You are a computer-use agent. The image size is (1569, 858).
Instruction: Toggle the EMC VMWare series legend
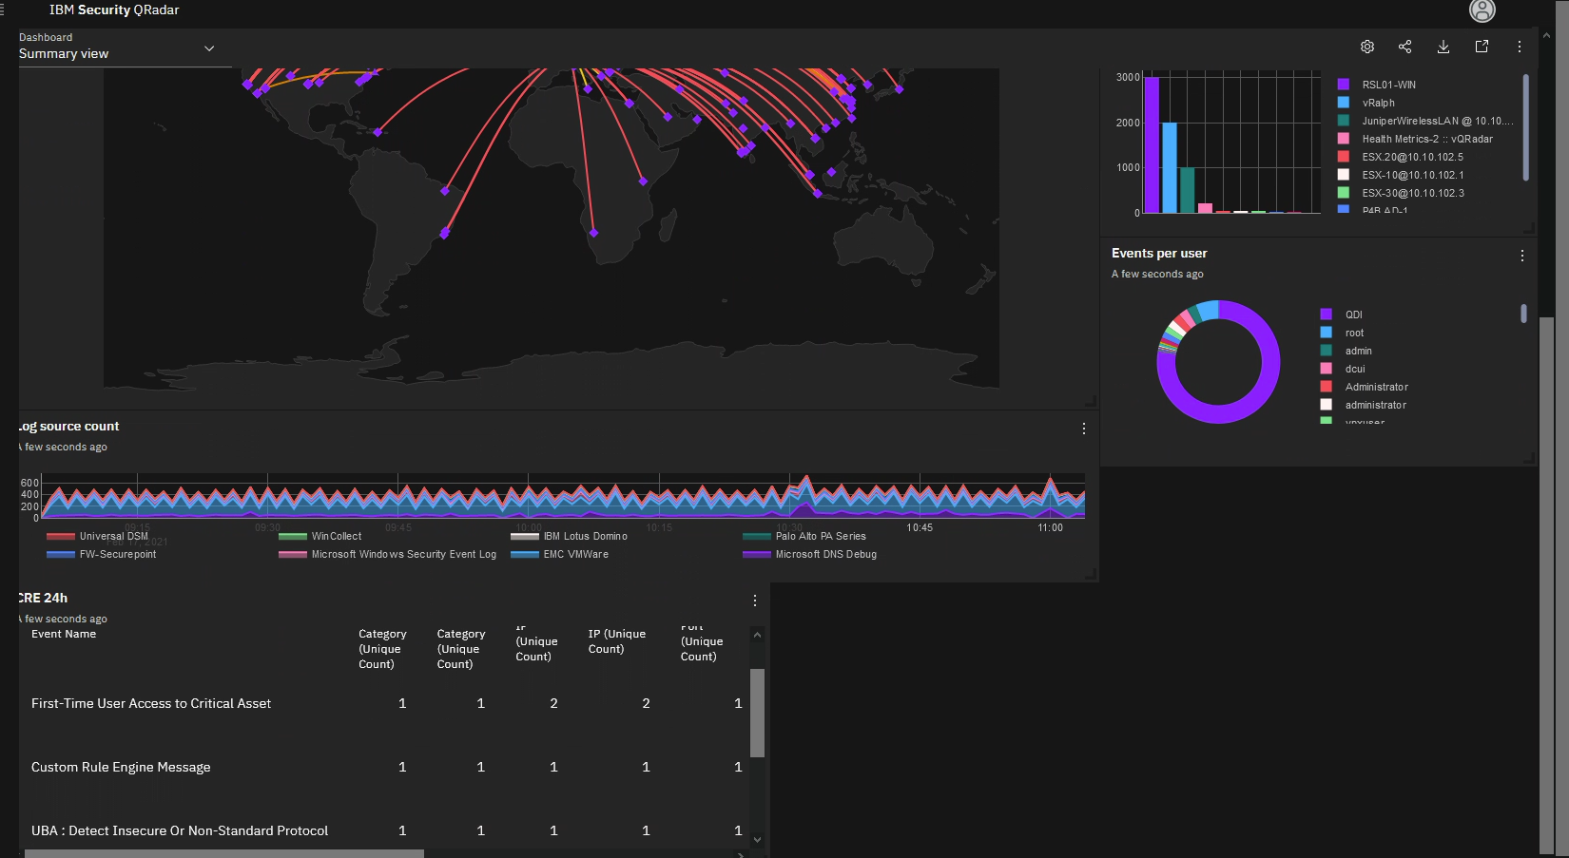coord(560,554)
